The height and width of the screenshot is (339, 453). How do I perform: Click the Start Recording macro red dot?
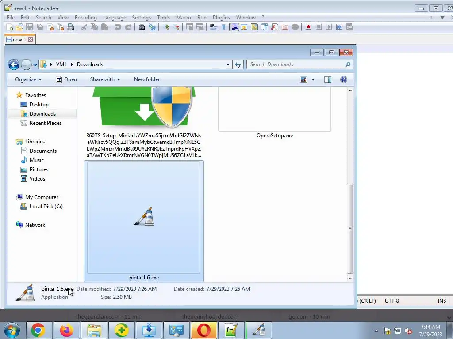[308, 27]
